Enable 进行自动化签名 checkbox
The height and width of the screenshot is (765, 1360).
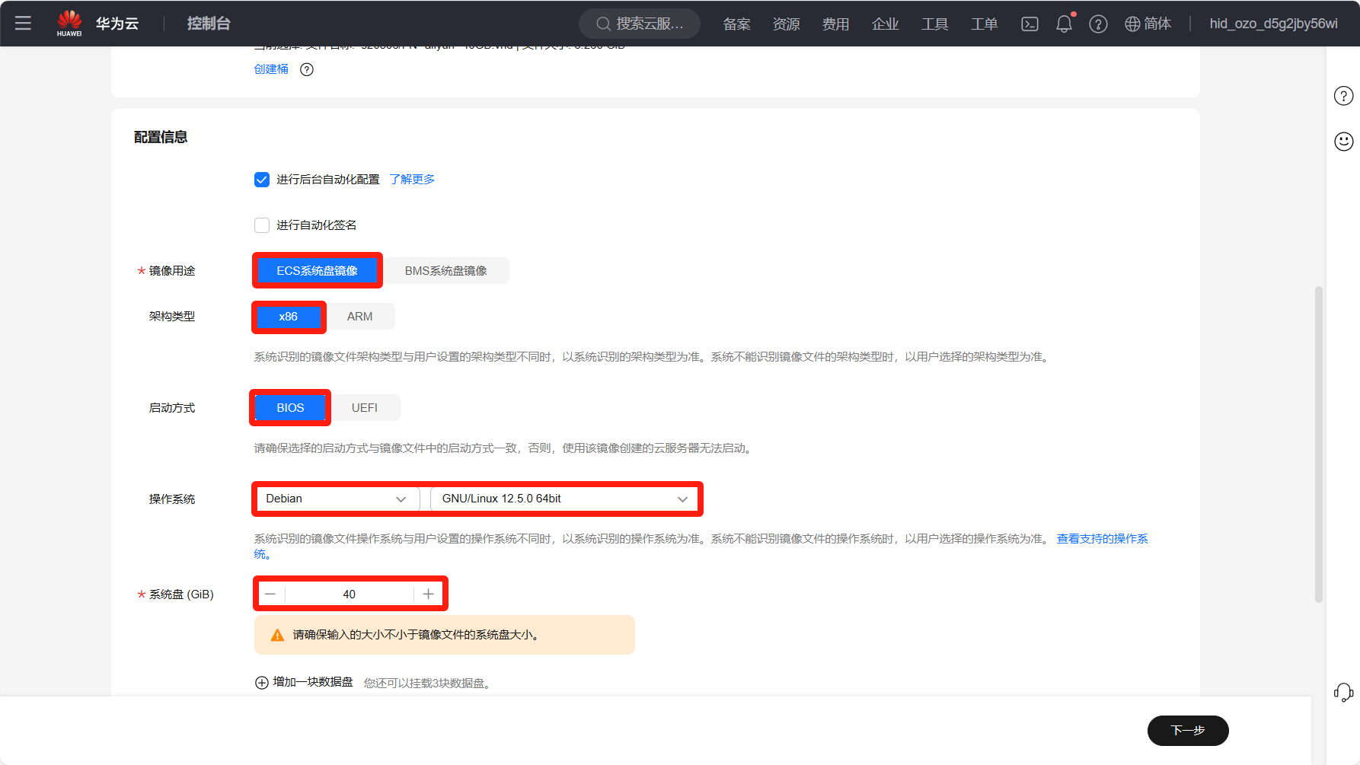click(x=262, y=225)
